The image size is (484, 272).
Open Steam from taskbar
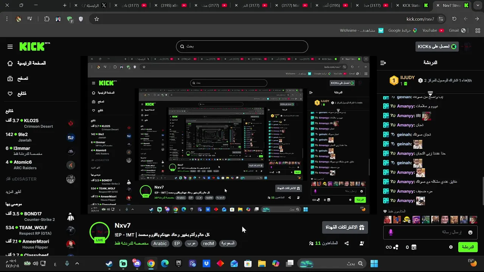point(109,263)
